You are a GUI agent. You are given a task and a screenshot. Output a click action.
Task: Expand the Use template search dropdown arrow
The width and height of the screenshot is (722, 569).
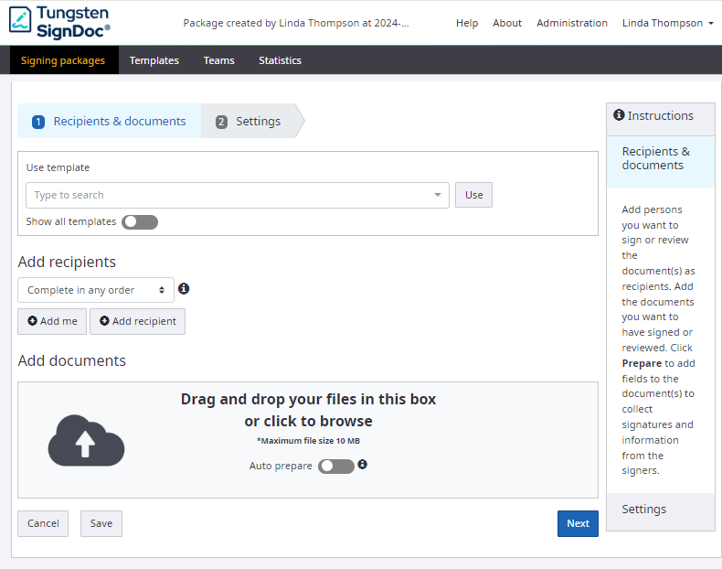438,195
